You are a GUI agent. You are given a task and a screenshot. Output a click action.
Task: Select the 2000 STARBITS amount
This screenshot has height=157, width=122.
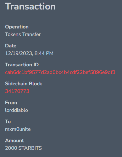(24, 148)
